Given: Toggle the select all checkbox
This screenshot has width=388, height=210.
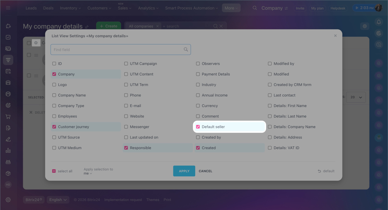Looking at the screenshot, I should point(54,171).
